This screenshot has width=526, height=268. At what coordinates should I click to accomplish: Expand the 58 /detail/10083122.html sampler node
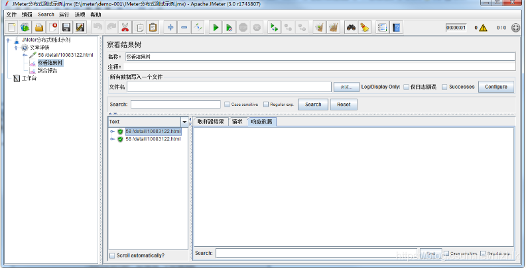[x=25, y=55]
